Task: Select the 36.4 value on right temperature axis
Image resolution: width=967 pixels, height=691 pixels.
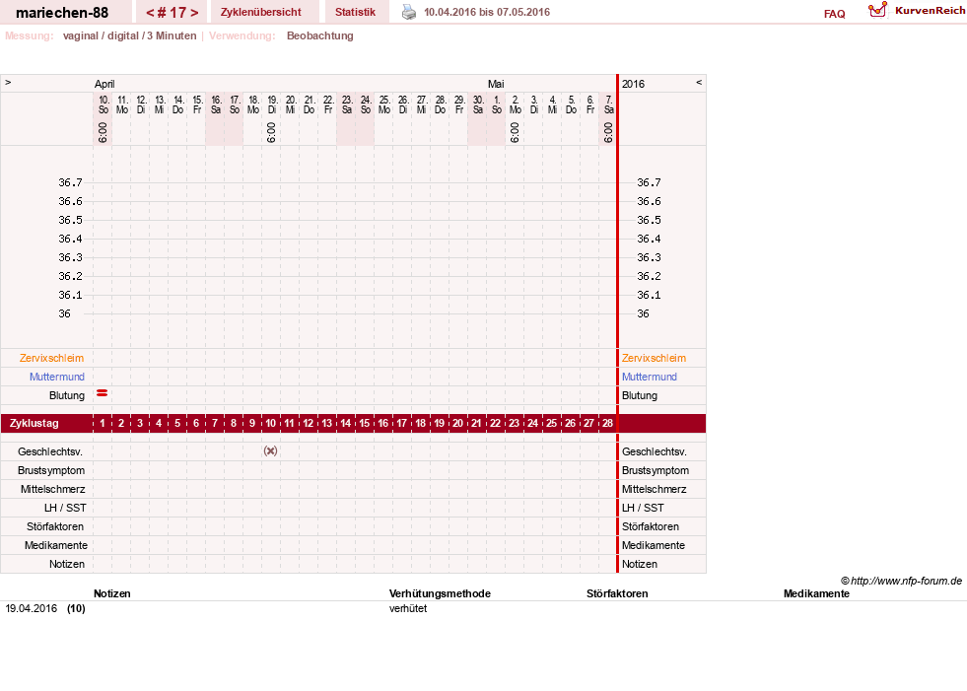Action: (649, 239)
